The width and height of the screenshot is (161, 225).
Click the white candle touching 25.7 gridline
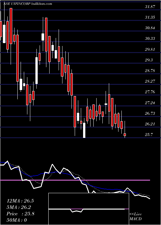click(x=84, y=130)
